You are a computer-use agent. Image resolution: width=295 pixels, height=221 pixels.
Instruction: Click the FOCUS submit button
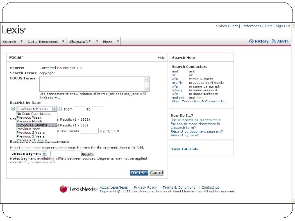pyautogui.click(x=139, y=173)
